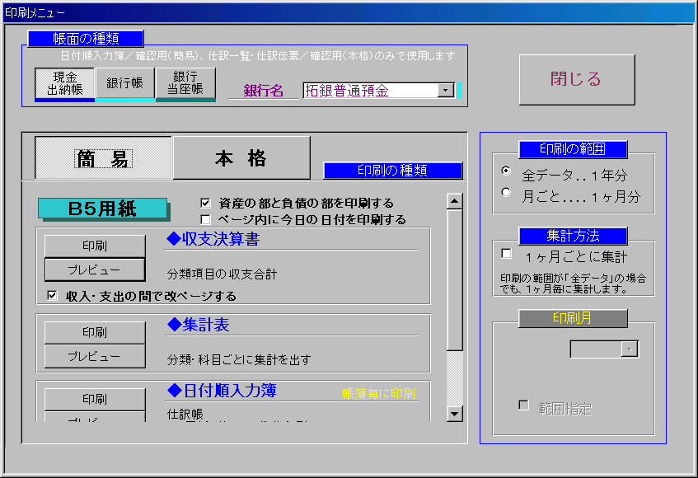Select the 銀行帳 ledger type button

[x=125, y=83]
